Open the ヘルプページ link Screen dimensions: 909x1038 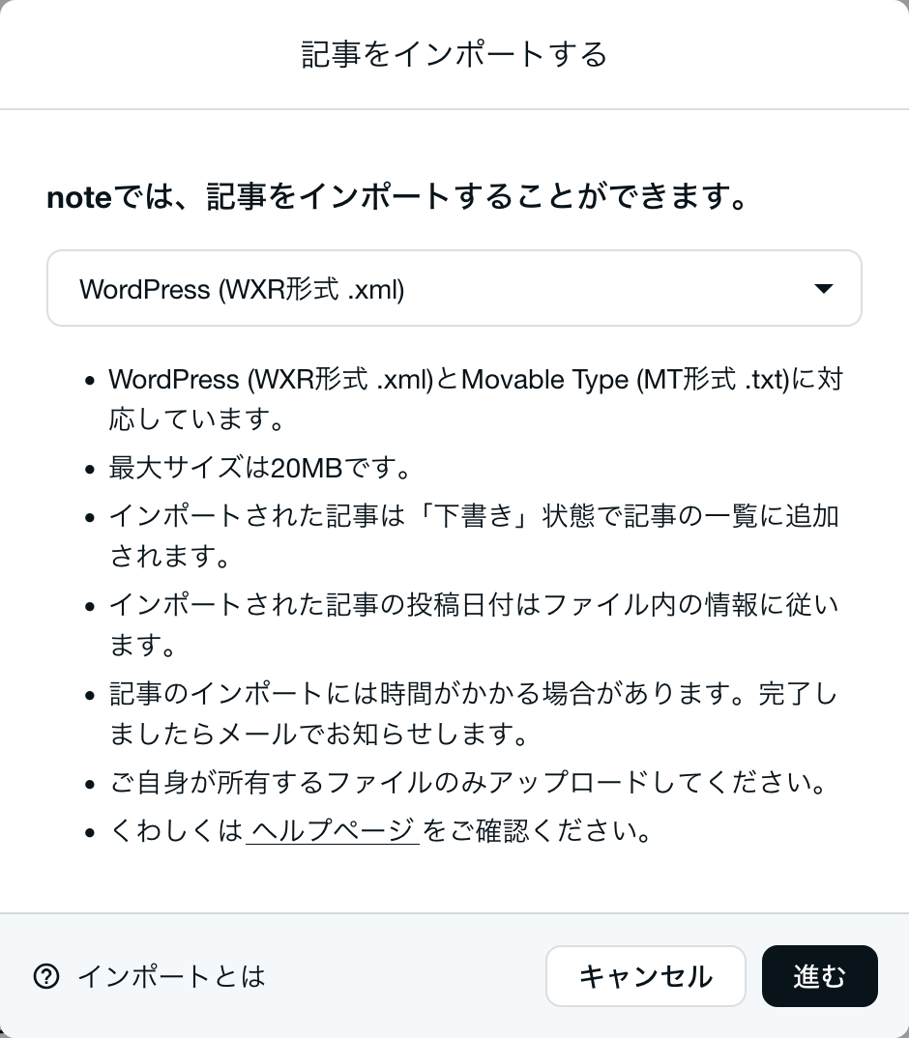click(x=333, y=830)
